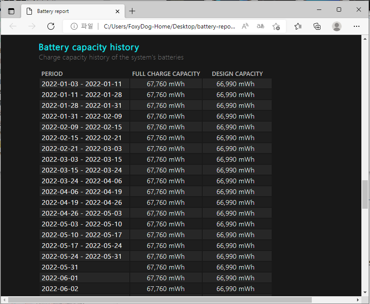Select period 2022-03-15 - 2022-03-24
This screenshot has height=304, width=370.
coord(82,170)
